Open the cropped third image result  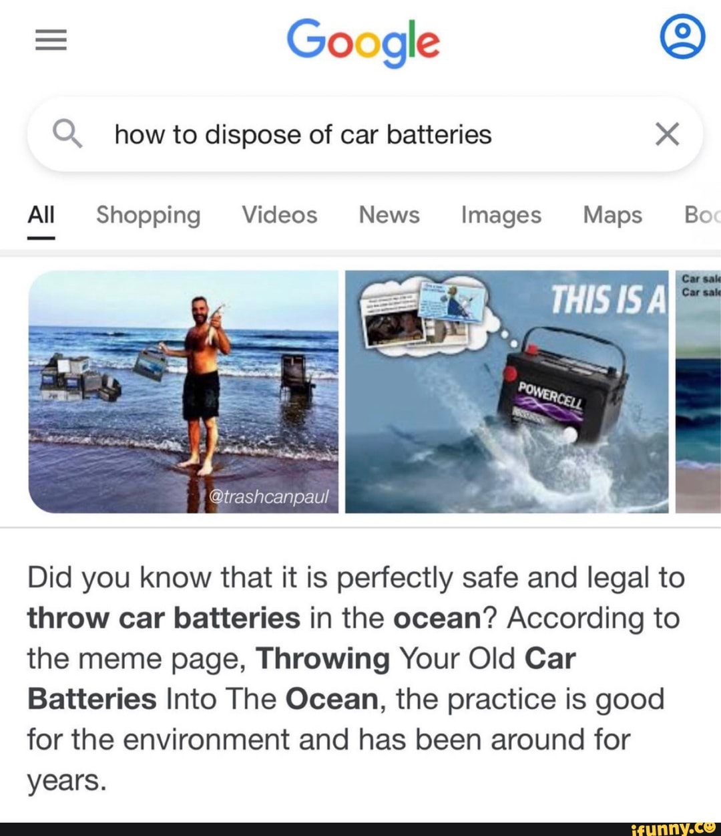click(698, 392)
